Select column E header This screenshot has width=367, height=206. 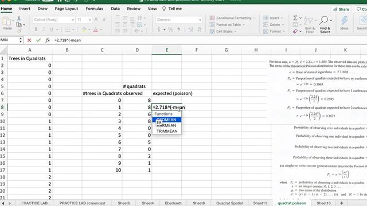pyautogui.click(x=167, y=50)
